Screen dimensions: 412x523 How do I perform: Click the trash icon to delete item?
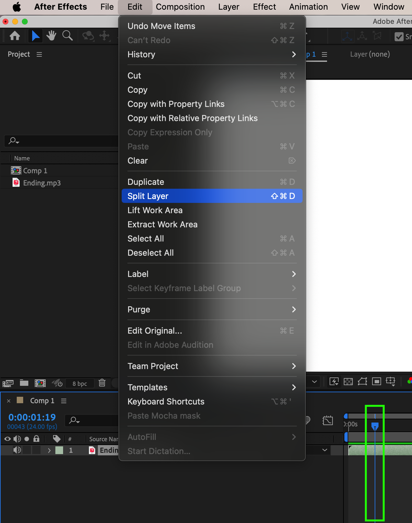coord(102,383)
